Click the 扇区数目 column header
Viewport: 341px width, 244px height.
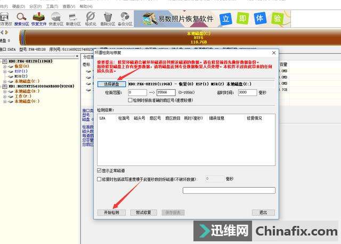click(x=173, y=119)
